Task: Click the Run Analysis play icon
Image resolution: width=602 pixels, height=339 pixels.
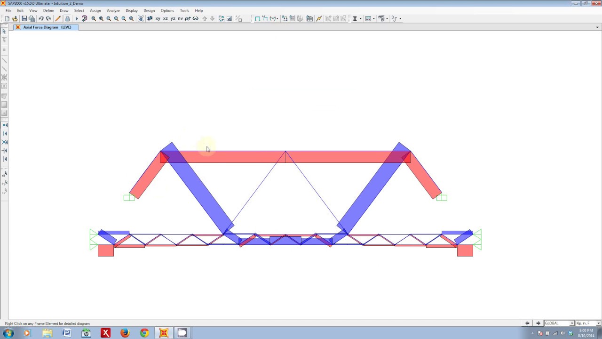Action: [x=77, y=19]
